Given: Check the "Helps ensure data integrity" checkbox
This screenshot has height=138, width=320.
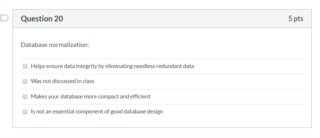Looking at the screenshot, I should tap(25, 66).
